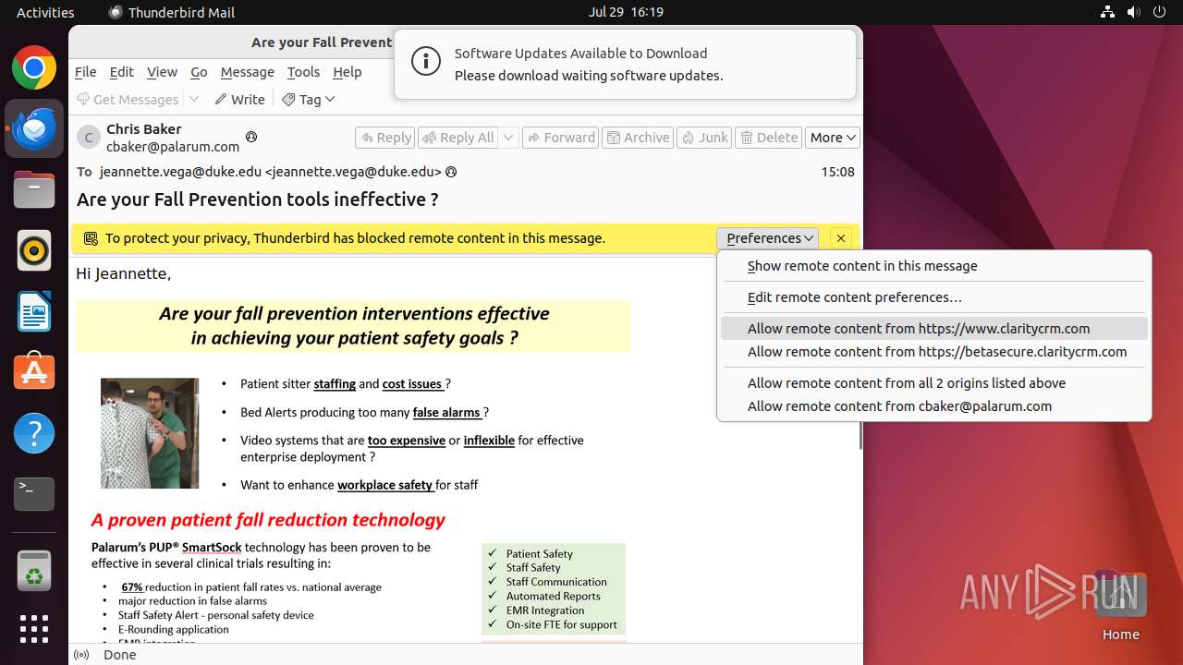Click the Software Updates Available notification
Image resolution: width=1183 pixels, height=665 pixels.
625,64
